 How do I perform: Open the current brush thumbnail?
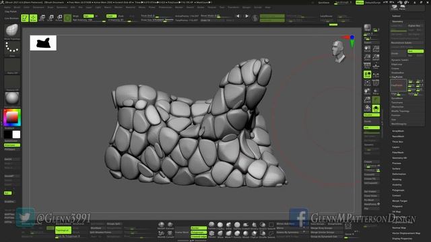pyautogui.click(x=12, y=31)
